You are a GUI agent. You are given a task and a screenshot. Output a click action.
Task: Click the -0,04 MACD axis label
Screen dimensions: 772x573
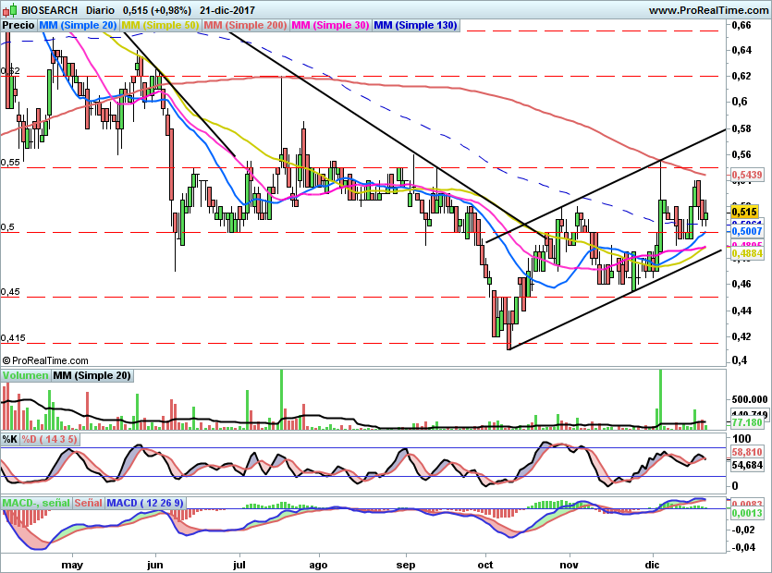pyautogui.click(x=744, y=547)
